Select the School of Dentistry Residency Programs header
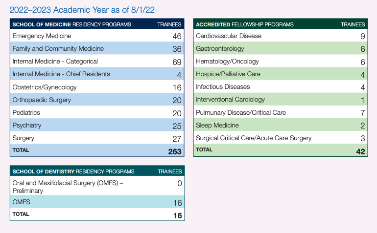This screenshot has width=377, height=233. (73, 171)
